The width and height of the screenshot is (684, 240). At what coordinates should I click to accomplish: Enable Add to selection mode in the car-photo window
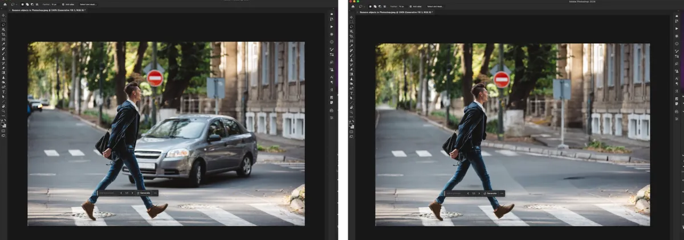[x=27, y=5]
